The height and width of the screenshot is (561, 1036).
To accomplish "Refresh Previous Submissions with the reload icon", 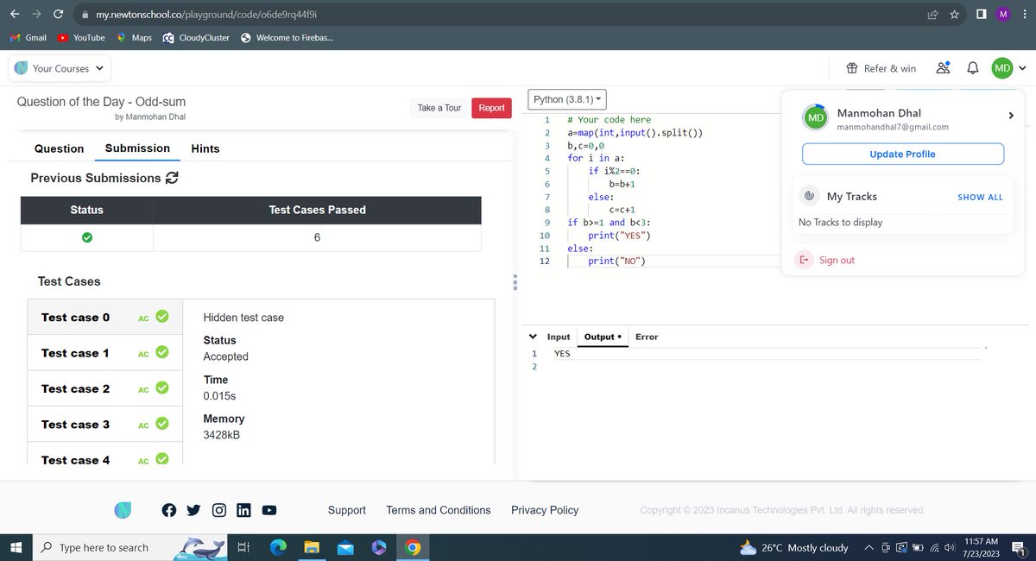I will [172, 178].
